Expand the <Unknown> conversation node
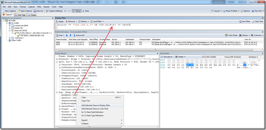Viewport: 266px width, 130px height. pyautogui.click(x=10, y=38)
